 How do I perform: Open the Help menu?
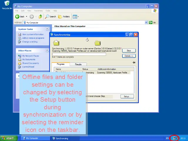[55, 11]
